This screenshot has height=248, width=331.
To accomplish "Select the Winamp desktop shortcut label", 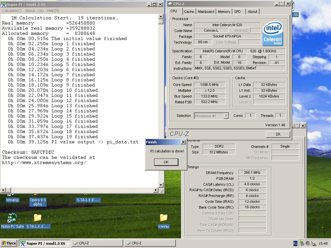I will click(12, 200).
